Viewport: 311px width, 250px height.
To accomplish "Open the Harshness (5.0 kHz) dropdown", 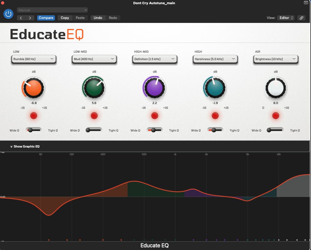I will (x=215, y=59).
